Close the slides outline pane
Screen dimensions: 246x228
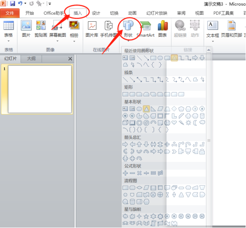tap(70, 59)
